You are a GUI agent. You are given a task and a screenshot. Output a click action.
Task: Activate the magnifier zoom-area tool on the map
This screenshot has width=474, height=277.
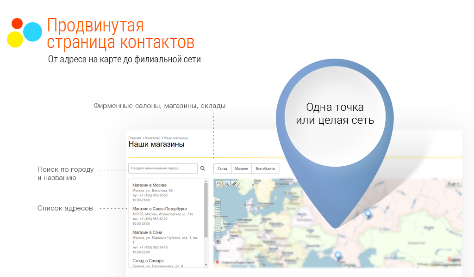[x=226, y=184]
